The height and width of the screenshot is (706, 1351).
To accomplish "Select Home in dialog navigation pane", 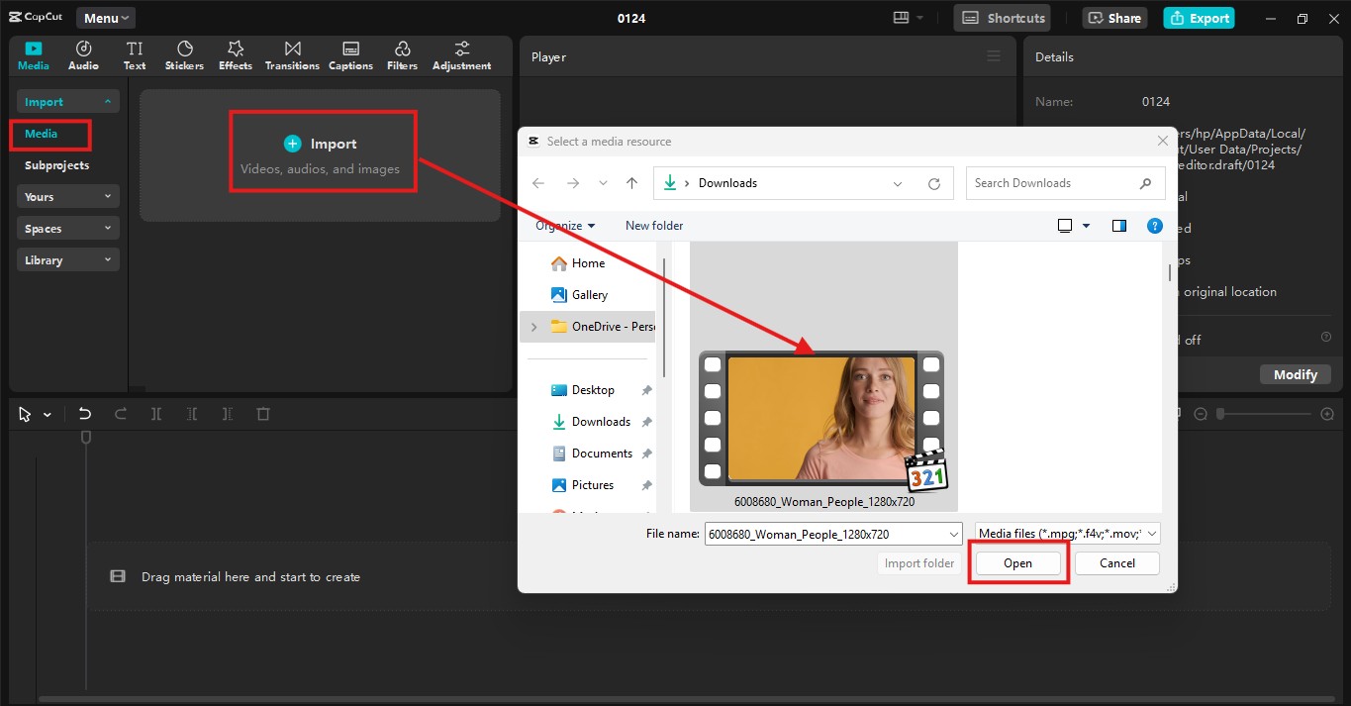I will 588,263.
